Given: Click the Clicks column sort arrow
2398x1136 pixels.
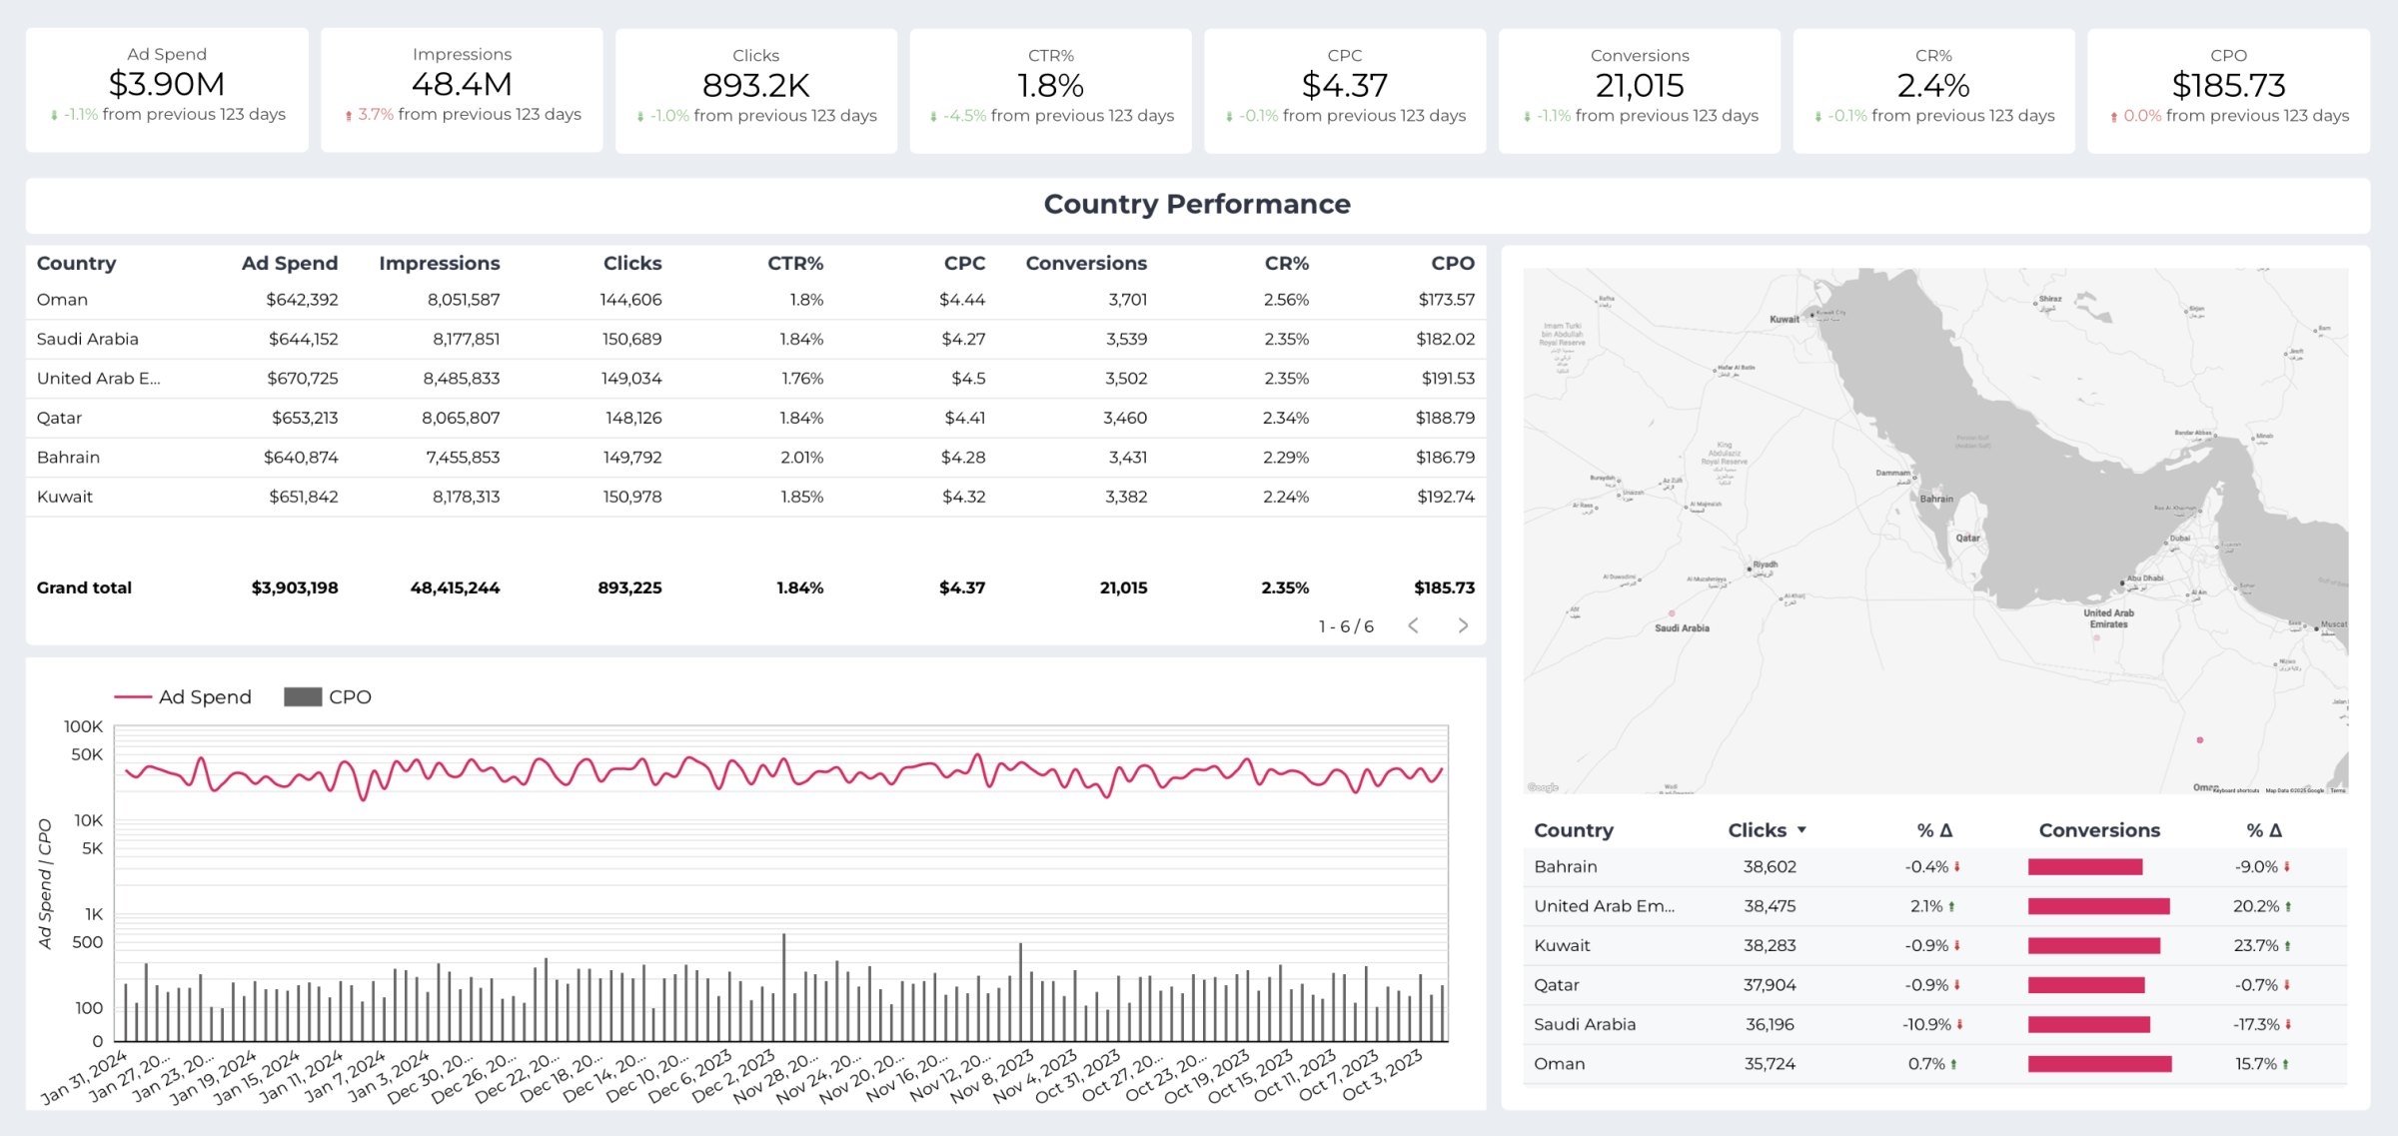Looking at the screenshot, I should (1801, 830).
